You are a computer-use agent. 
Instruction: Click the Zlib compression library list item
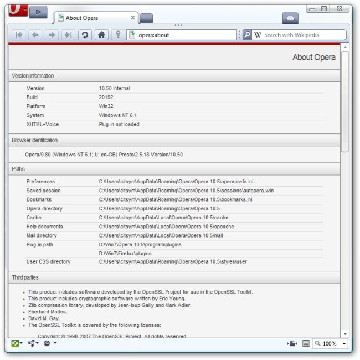coord(110,305)
